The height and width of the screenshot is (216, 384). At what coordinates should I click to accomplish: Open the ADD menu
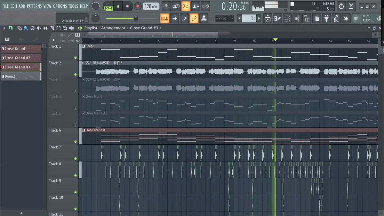[22, 6]
